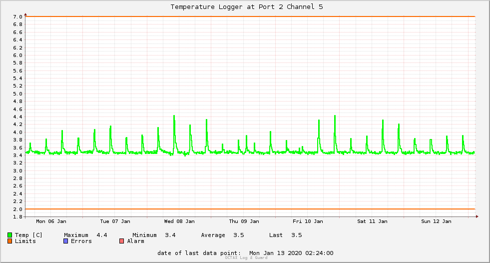Click the 'Limits' legend label
490x263 pixels.
(x=25, y=241)
